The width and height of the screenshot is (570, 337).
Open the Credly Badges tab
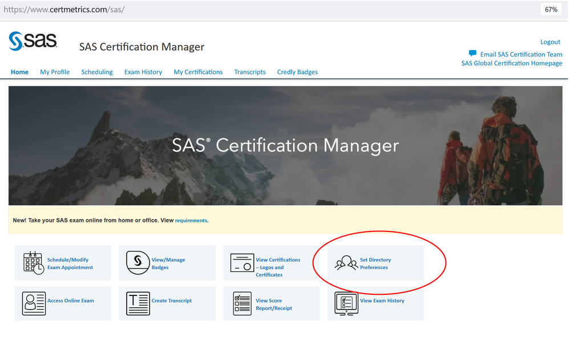(297, 72)
